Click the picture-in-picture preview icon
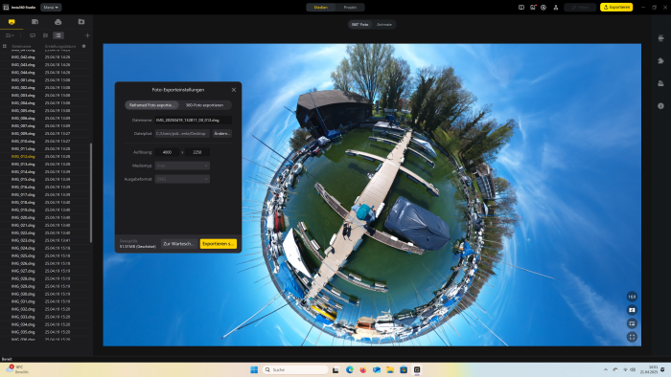The width and height of the screenshot is (671, 377). point(632,323)
